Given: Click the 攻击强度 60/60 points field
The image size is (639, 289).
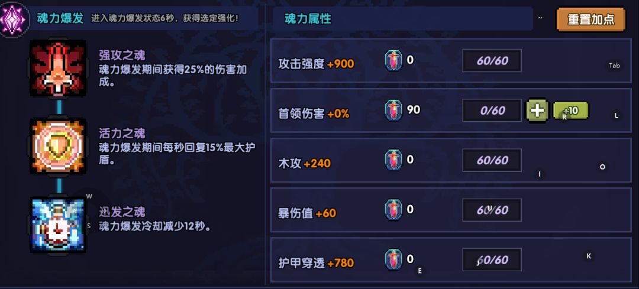Looking at the screenshot, I should [x=492, y=60].
